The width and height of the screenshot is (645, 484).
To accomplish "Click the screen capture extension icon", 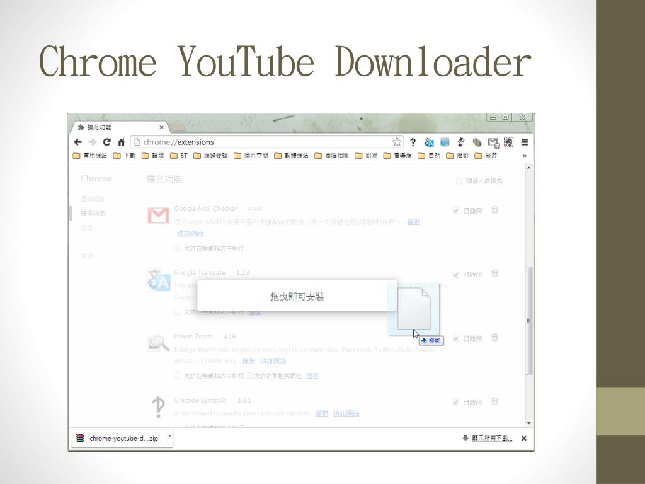I will [509, 142].
